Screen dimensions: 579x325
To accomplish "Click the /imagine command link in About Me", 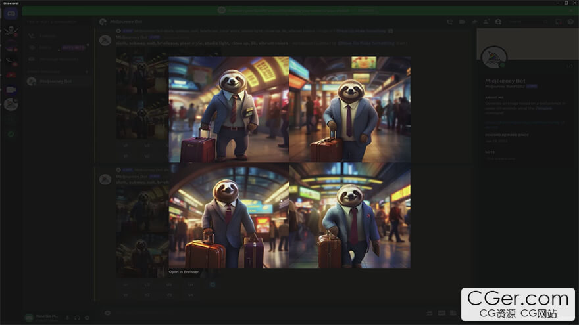I will tap(543, 108).
